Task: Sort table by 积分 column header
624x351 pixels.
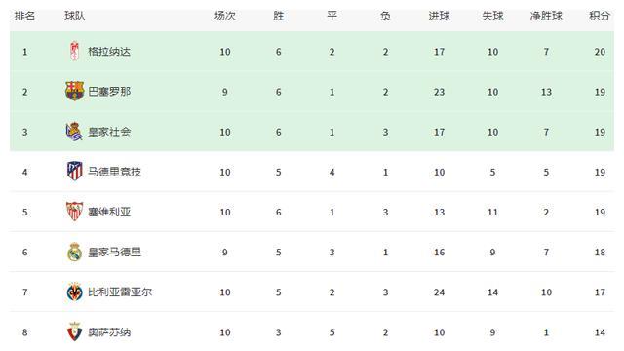Action: 600,16
